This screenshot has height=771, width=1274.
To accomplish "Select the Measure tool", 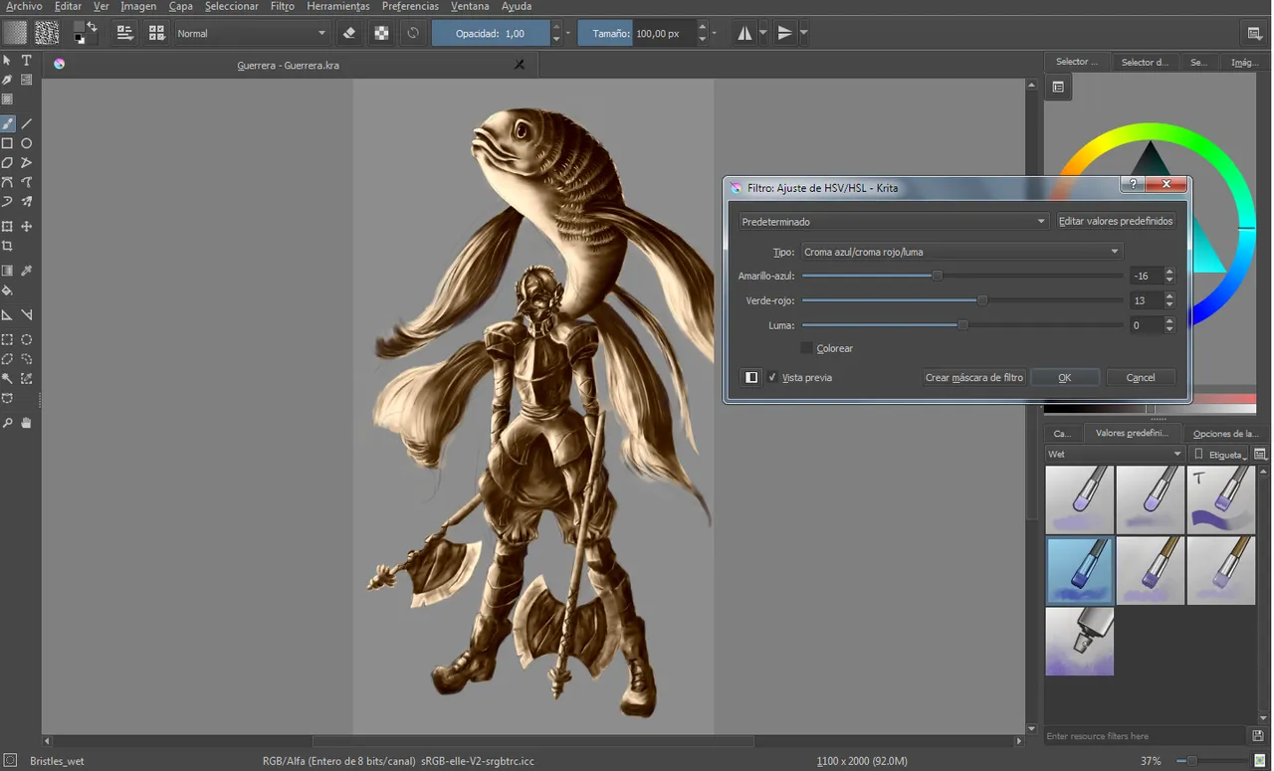I will tap(27, 314).
